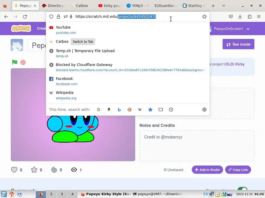Switch to workspace 4 in taskbar

tap(72, 194)
